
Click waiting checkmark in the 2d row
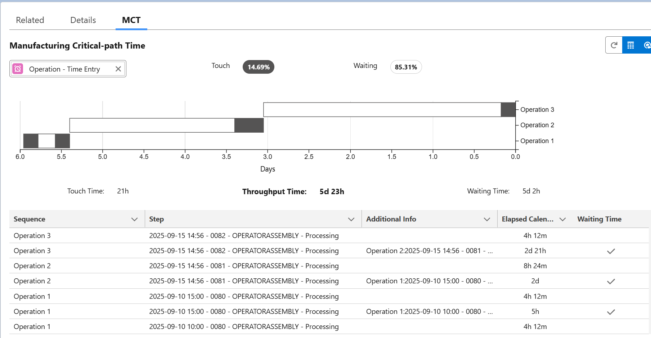[611, 281]
